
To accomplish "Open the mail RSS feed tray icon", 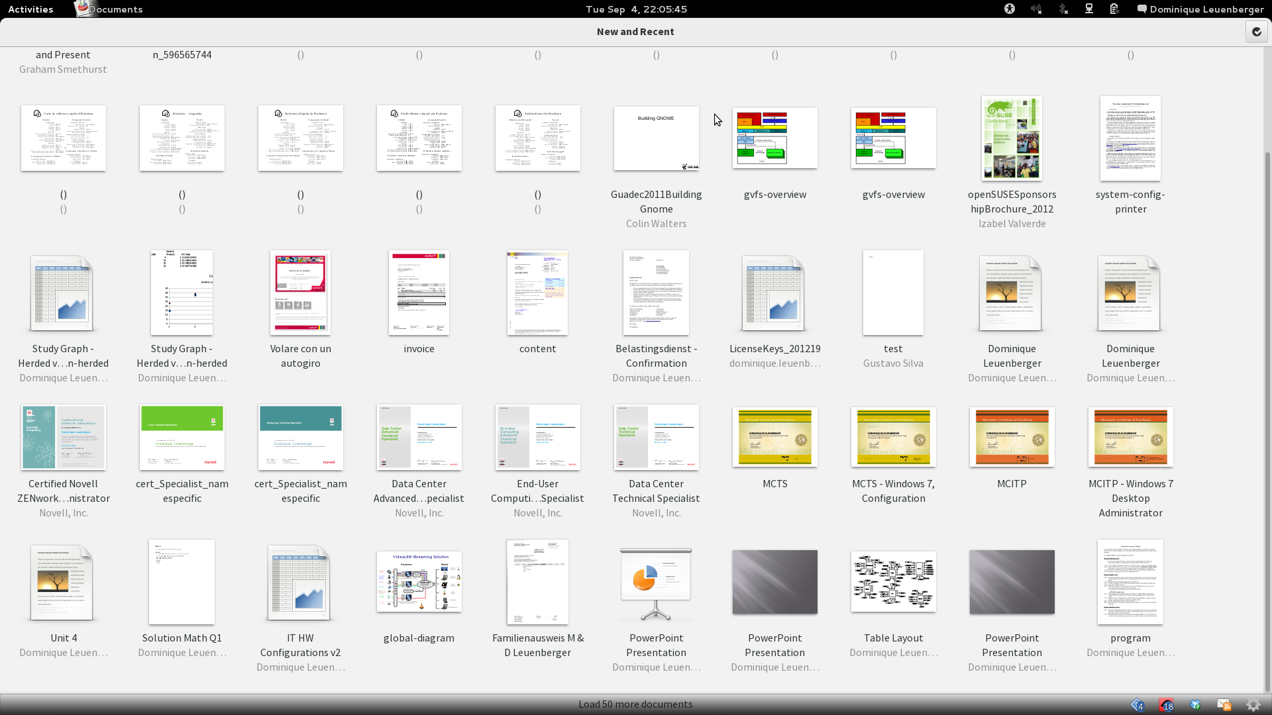I will [1224, 705].
